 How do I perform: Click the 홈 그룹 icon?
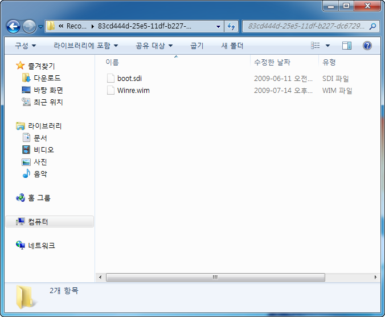21,198
